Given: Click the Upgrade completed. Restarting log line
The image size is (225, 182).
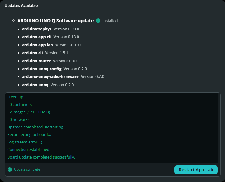Looking at the screenshot, I should (37, 127).
